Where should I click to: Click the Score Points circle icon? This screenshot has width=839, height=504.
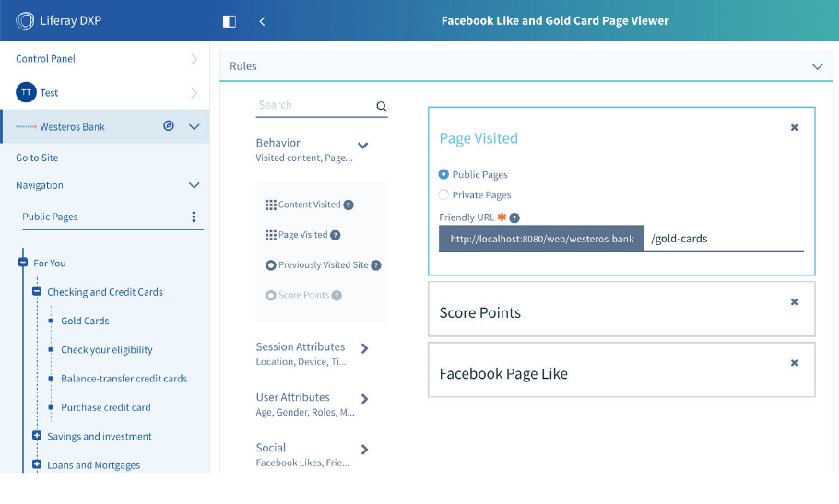coord(271,295)
